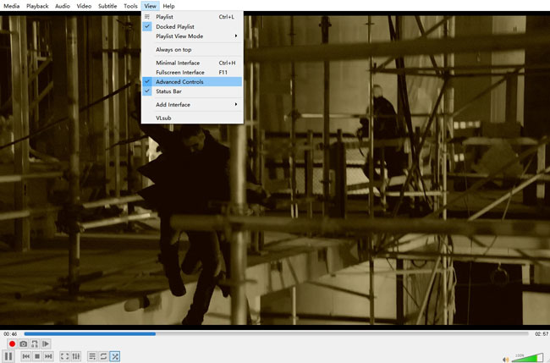Open the Video menu
Image resolution: width=550 pixels, height=363 pixels.
point(84,6)
